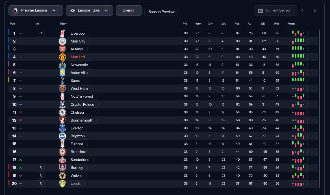This screenshot has width=330, height=195.
Task: Open the Man Utd team link
Action: pos(78,57)
